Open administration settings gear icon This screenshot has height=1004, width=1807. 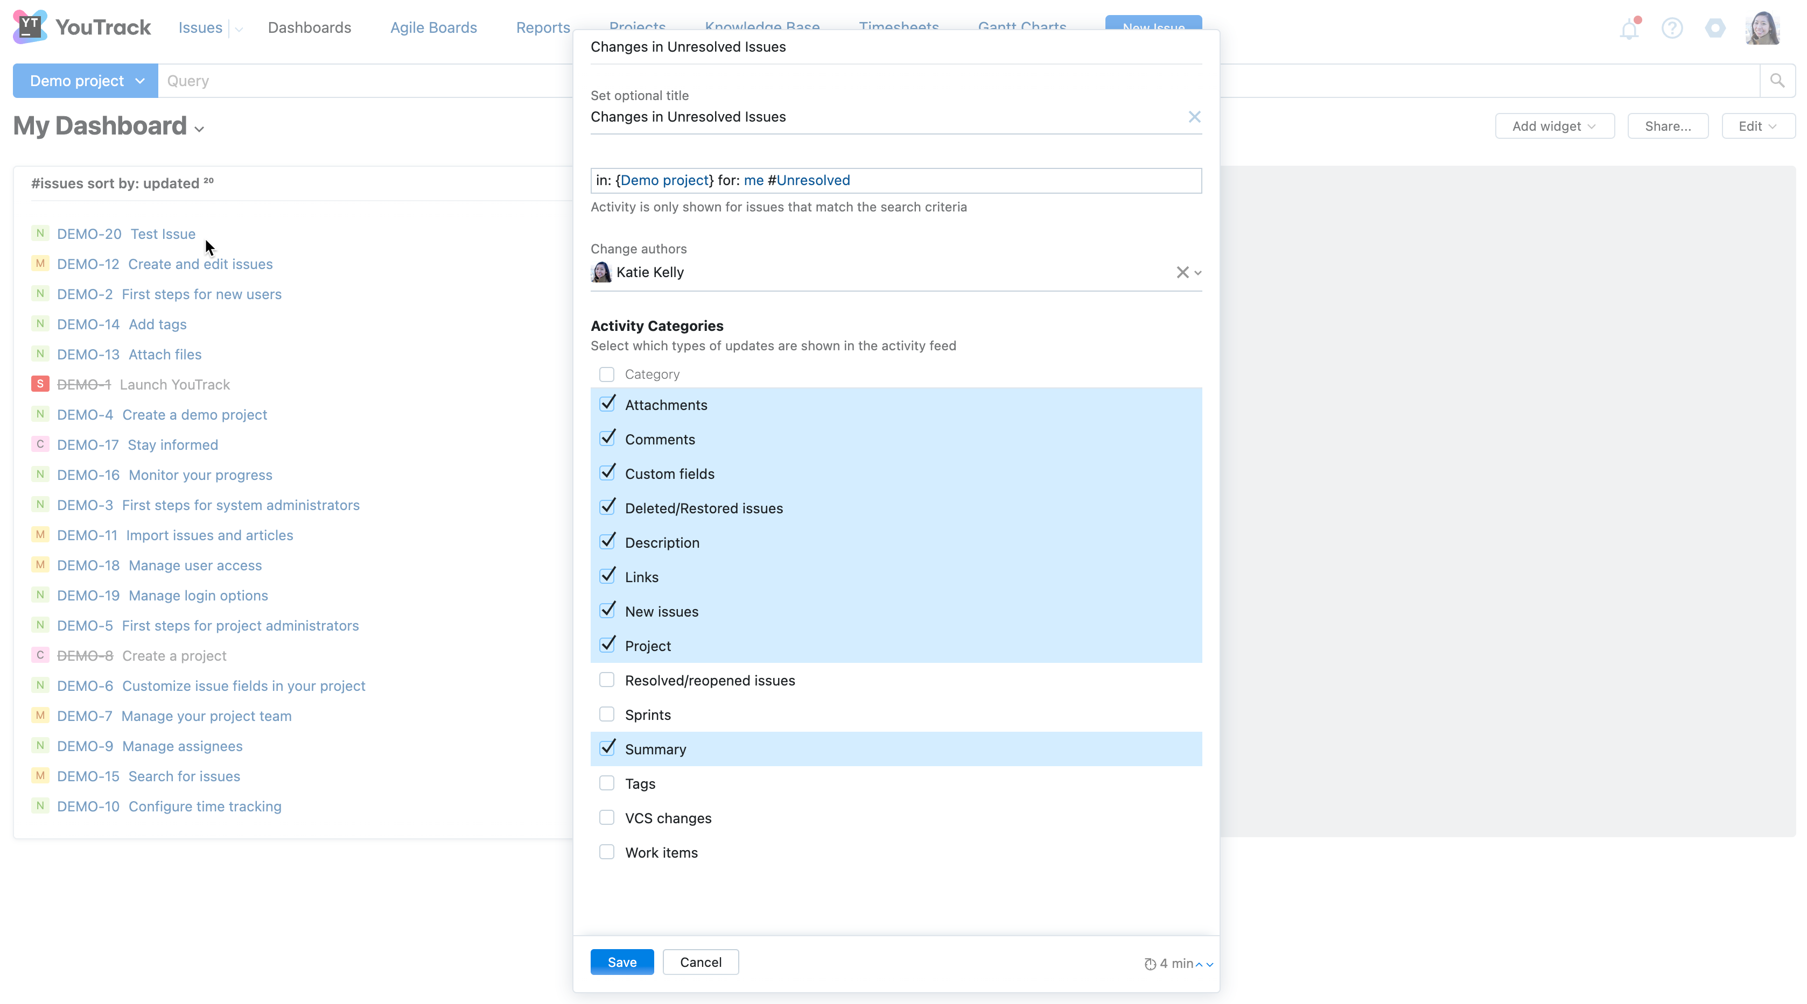click(1715, 28)
